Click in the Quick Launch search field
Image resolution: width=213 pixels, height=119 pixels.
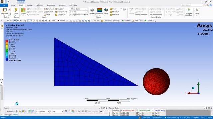192,5
